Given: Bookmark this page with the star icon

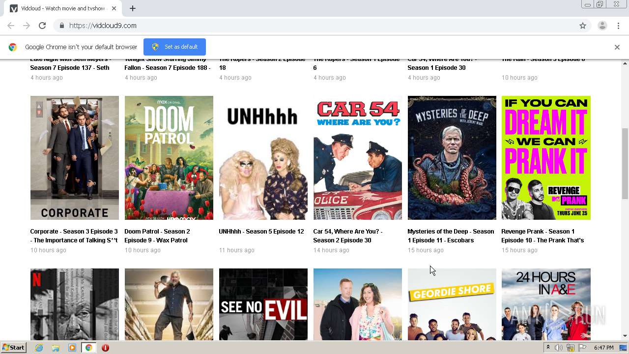Looking at the screenshot, I should click(583, 26).
